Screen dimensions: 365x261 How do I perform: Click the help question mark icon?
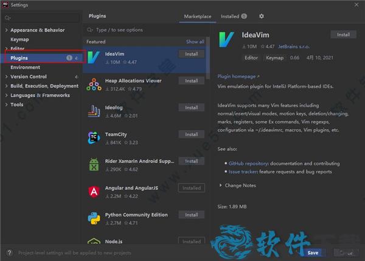pyautogui.click(x=9, y=252)
